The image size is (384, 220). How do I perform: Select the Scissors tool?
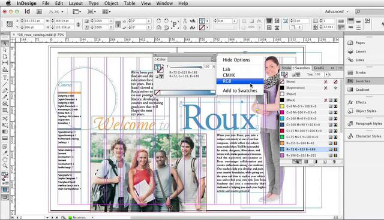pos(5,118)
